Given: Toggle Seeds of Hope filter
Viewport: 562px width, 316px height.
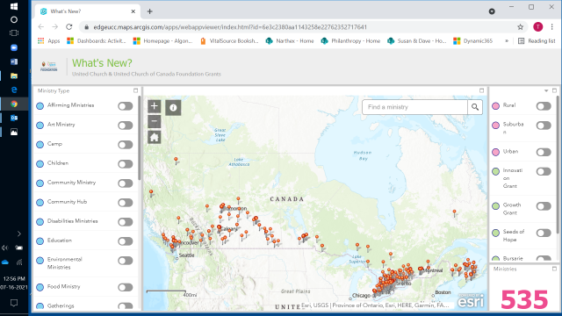Looking at the screenshot, I should click(544, 233).
